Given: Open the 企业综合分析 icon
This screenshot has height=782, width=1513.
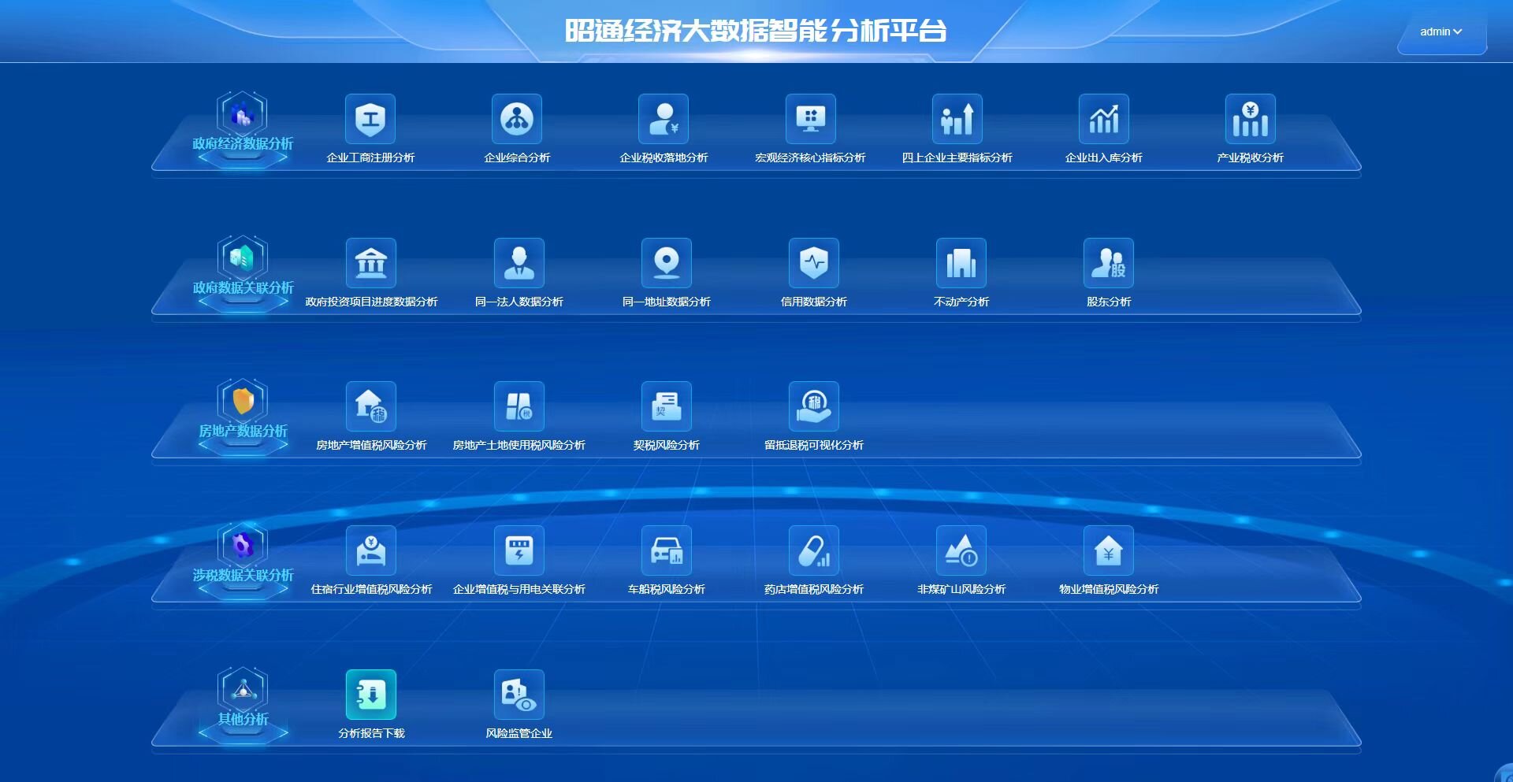Looking at the screenshot, I should pos(517,119).
